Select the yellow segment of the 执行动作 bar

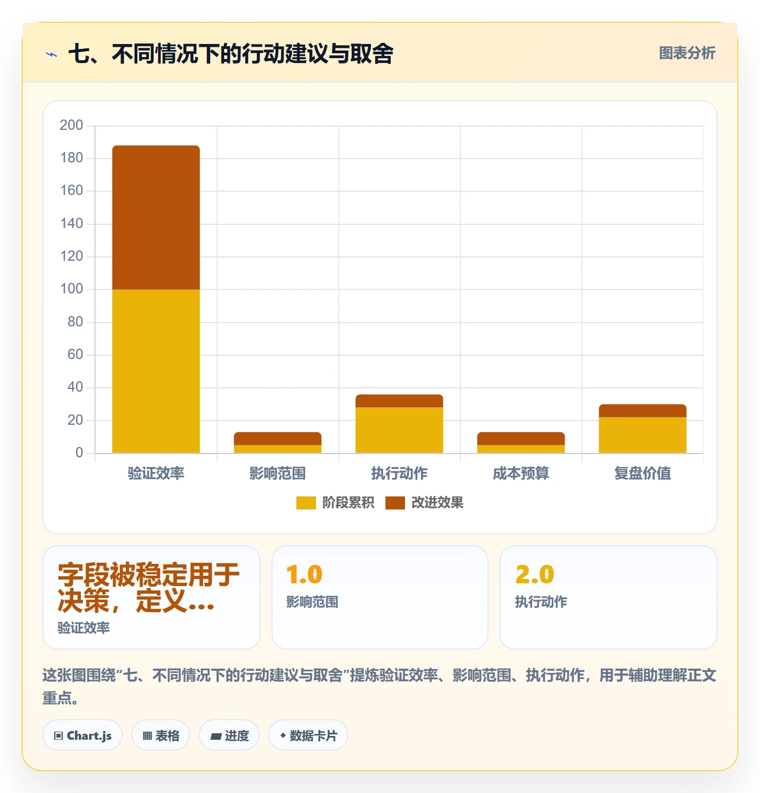(399, 430)
